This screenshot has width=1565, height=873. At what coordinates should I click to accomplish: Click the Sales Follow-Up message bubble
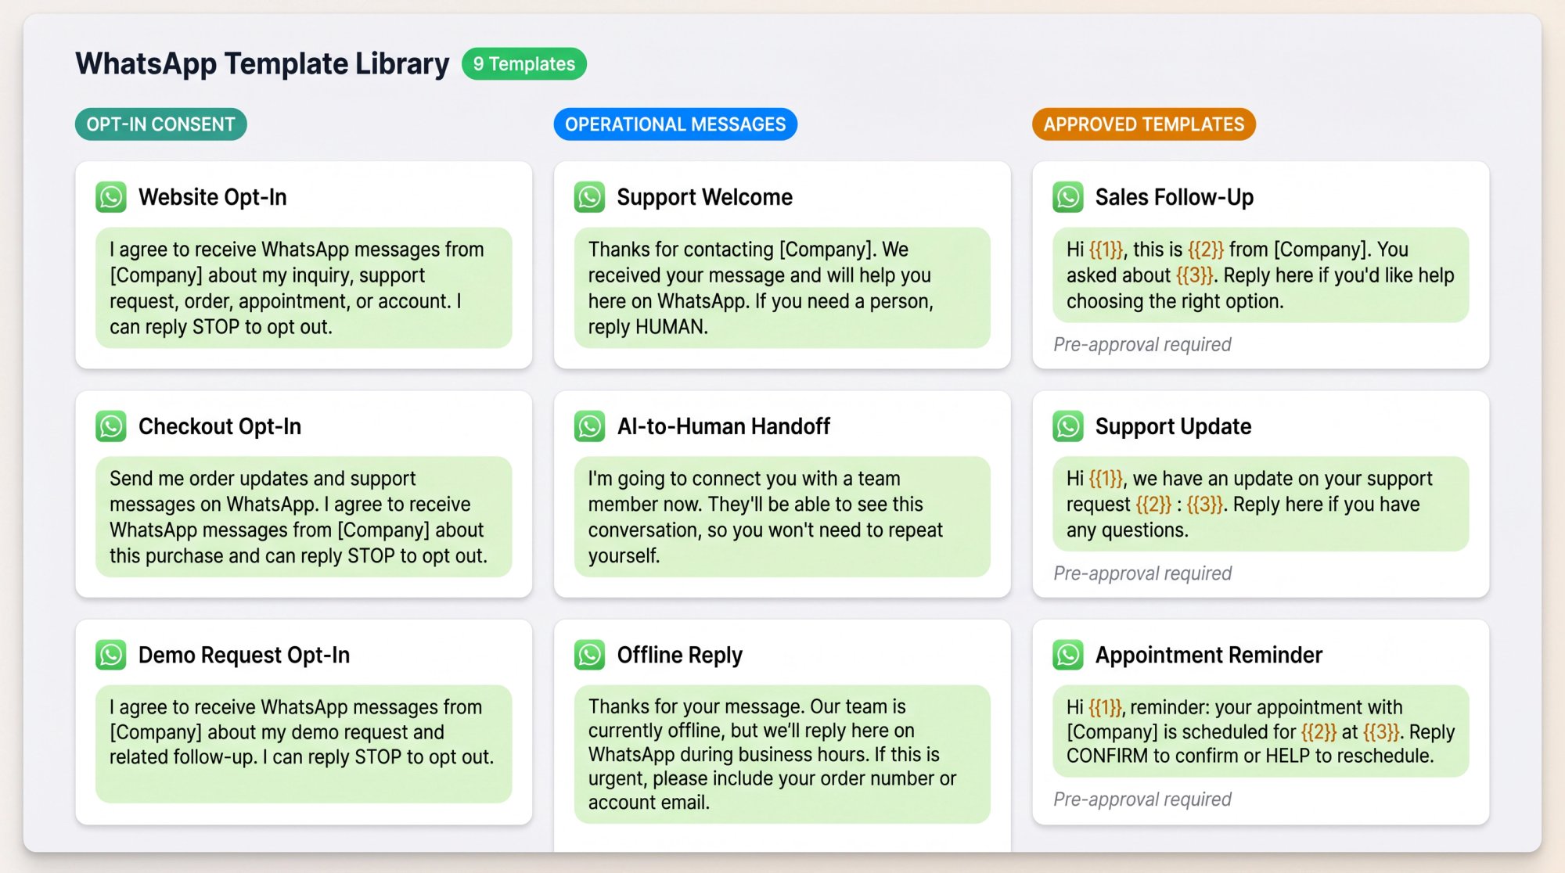(x=1261, y=275)
